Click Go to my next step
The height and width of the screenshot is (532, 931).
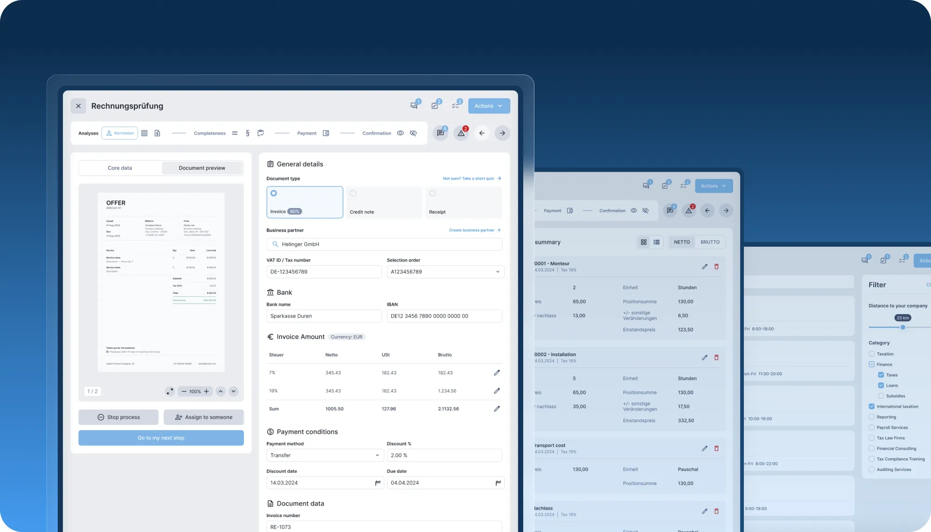[161, 438]
